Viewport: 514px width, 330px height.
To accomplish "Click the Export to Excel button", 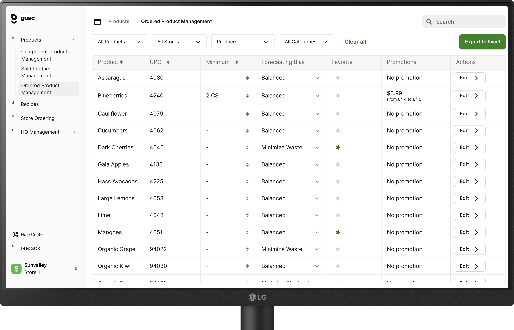I will [x=482, y=42].
